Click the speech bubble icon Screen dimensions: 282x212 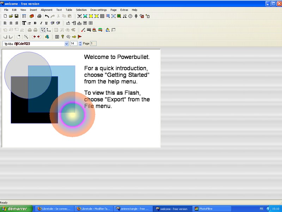(x=68, y=37)
